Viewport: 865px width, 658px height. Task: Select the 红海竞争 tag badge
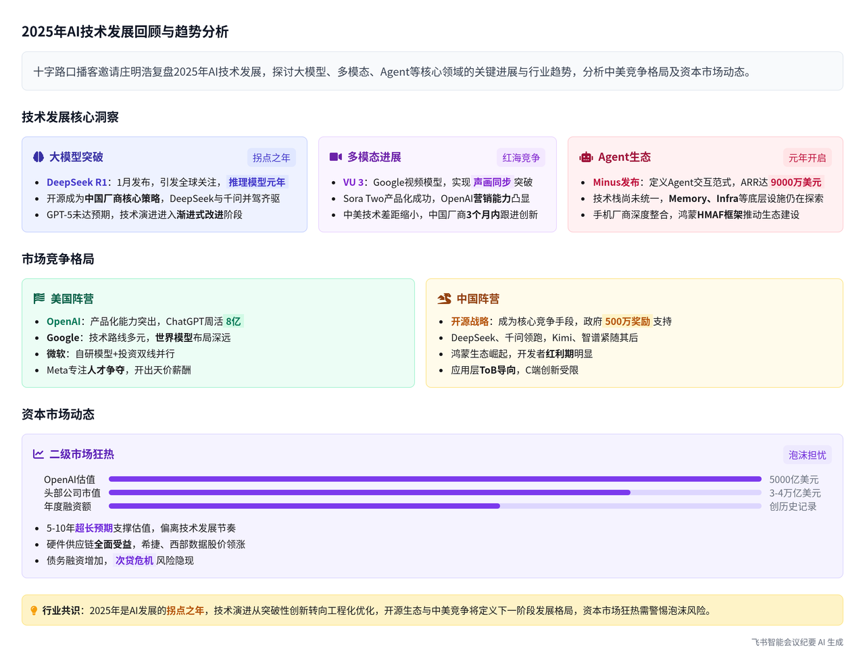(x=521, y=157)
